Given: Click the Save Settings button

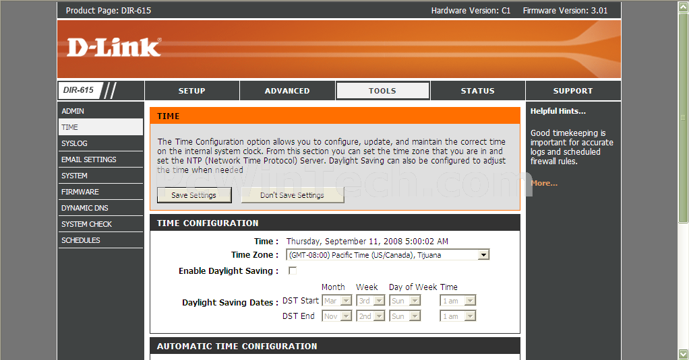Looking at the screenshot, I should tap(193, 195).
